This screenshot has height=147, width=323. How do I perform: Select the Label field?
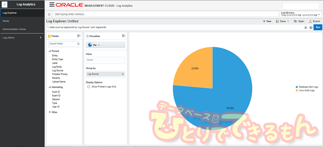[55, 63]
